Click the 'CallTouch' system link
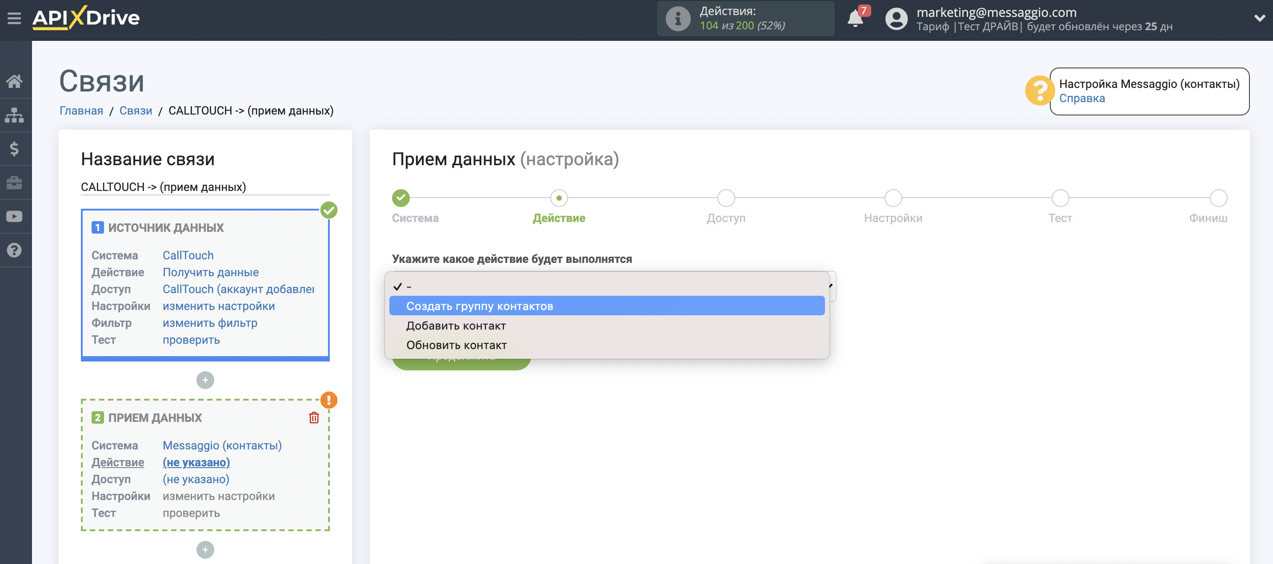 pos(188,255)
